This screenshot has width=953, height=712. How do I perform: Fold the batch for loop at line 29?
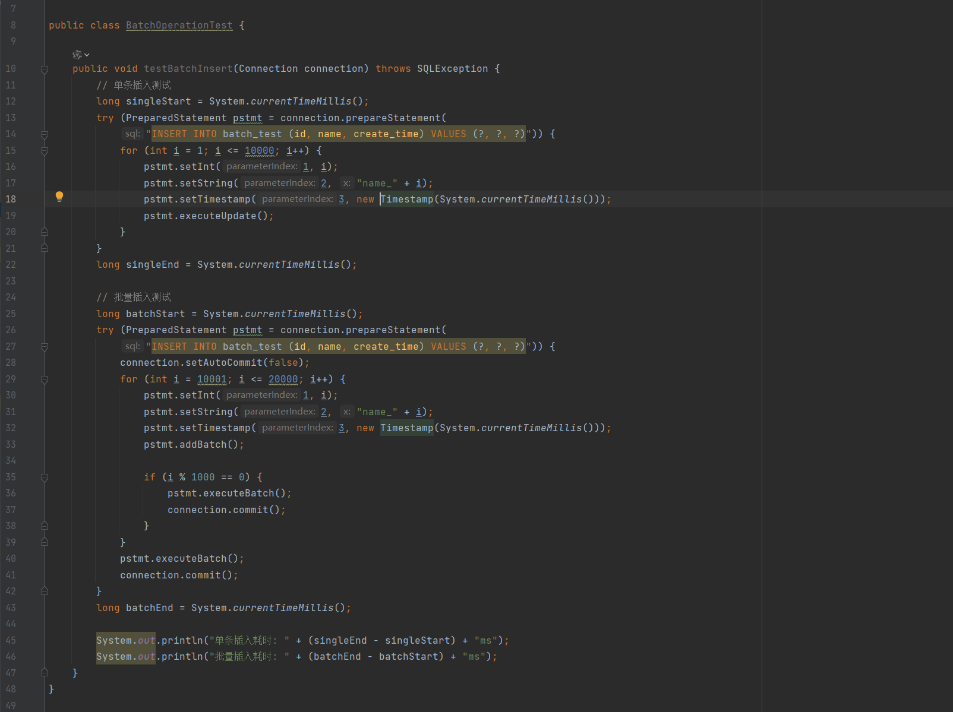45,379
